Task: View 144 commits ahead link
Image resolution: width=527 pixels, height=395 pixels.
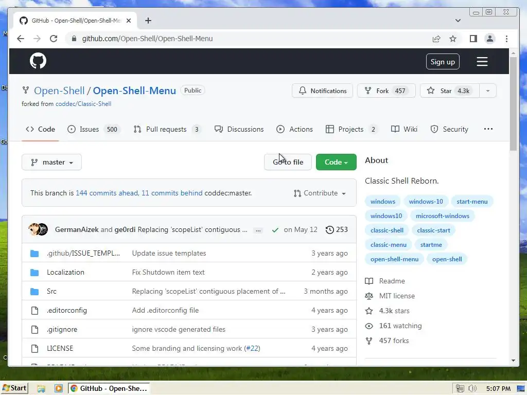Action: [107, 193]
